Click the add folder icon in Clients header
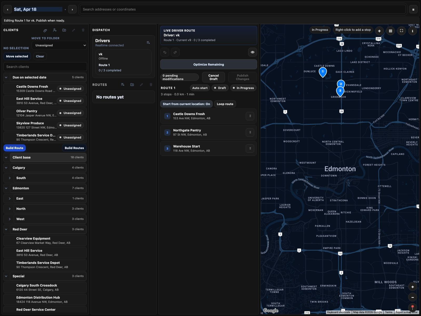The image size is (421, 316). (x=64, y=30)
